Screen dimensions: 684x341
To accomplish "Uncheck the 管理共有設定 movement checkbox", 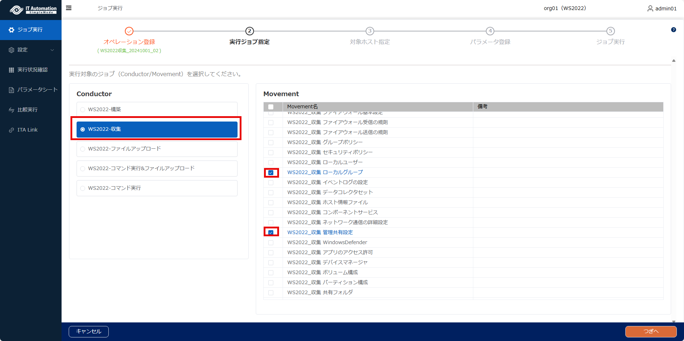I will (x=271, y=232).
